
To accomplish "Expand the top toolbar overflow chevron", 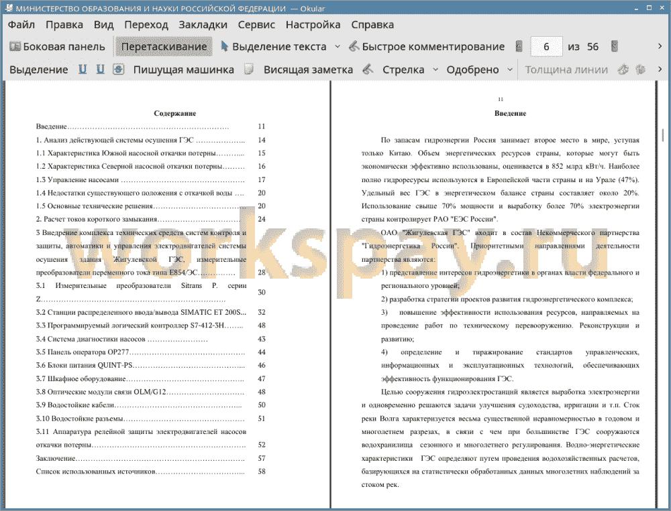I will 660,46.
